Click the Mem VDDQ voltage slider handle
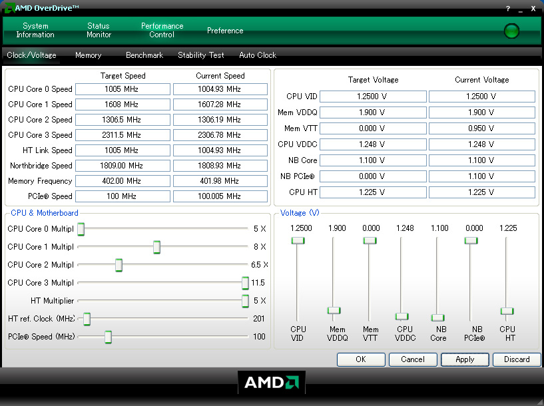The image size is (544, 406). [x=334, y=310]
